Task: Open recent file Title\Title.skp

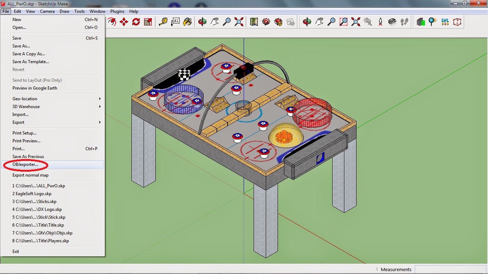Action: click(x=53, y=225)
